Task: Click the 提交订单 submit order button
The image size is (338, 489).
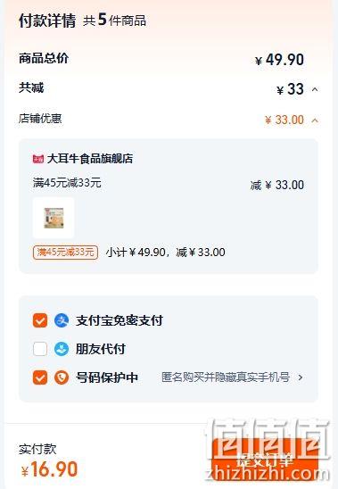Action: point(264,460)
